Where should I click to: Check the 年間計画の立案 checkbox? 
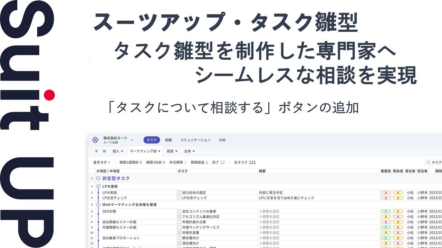(179, 222)
